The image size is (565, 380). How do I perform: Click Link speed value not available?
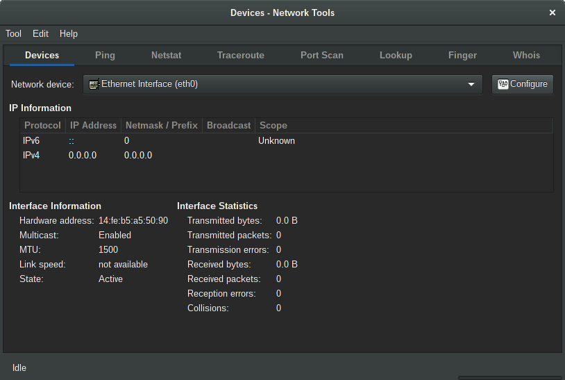click(123, 264)
